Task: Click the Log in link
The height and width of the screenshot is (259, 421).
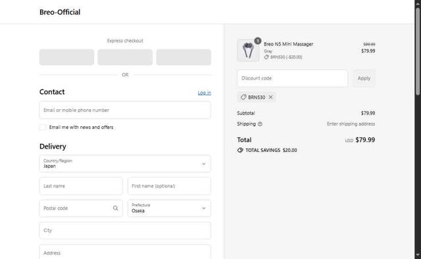Action: tap(205, 93)
